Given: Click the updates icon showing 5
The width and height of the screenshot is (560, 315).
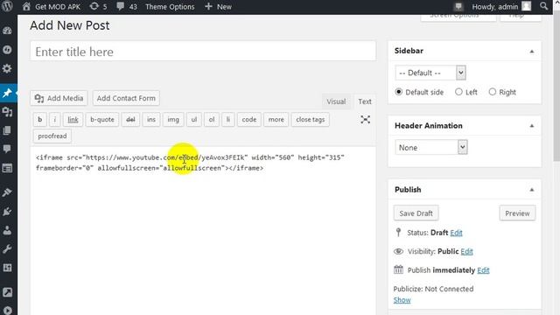Looking at the screenshot, I should pyautogui.click(x=98, y=6).
